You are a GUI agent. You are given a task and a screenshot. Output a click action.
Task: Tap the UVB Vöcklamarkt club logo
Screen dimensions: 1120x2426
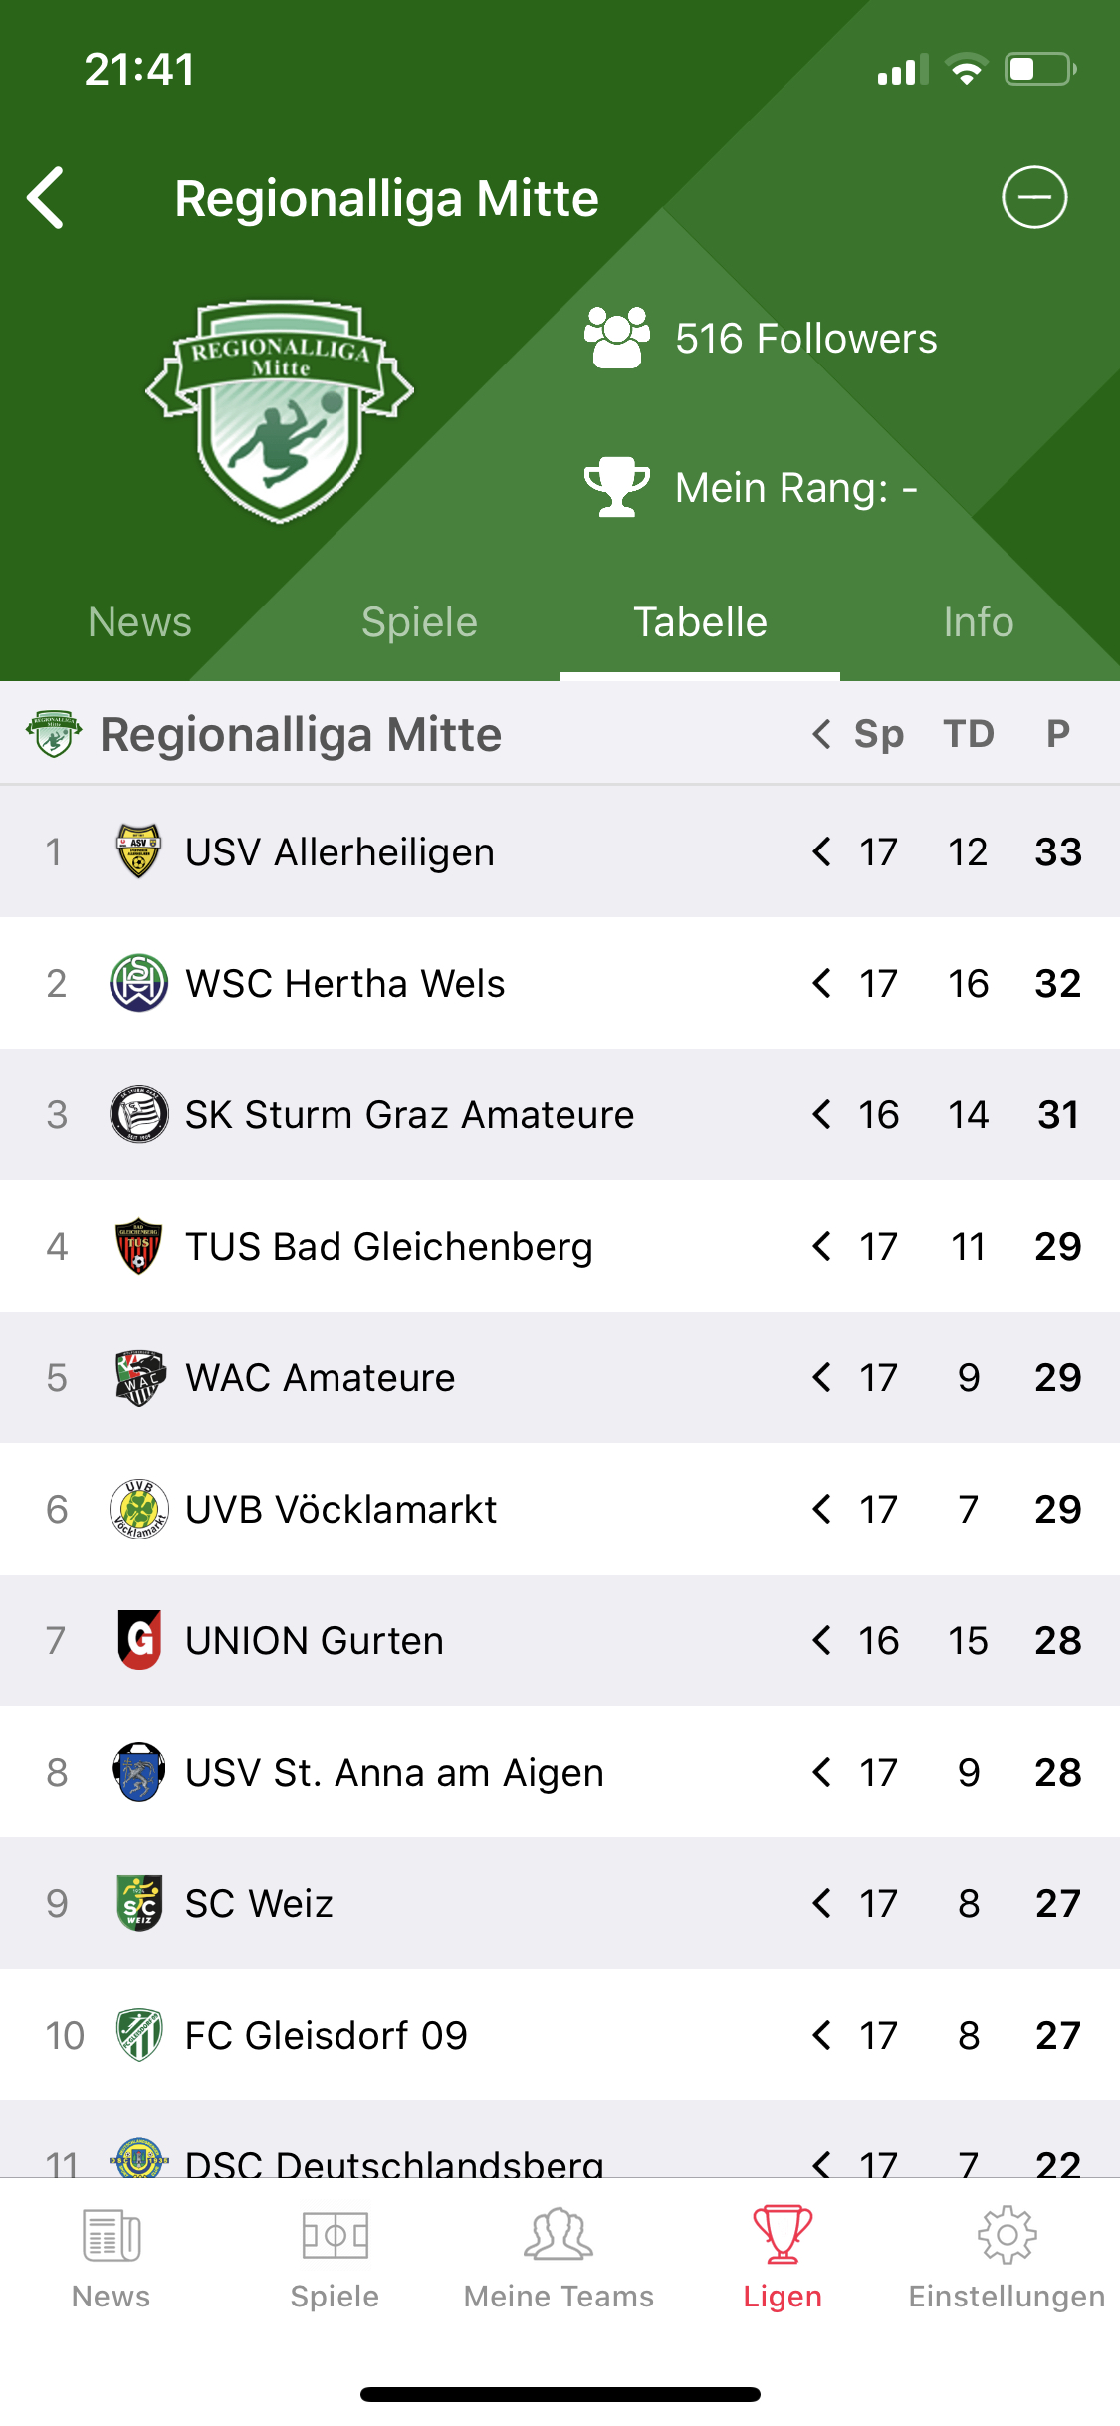point(138,1509)
